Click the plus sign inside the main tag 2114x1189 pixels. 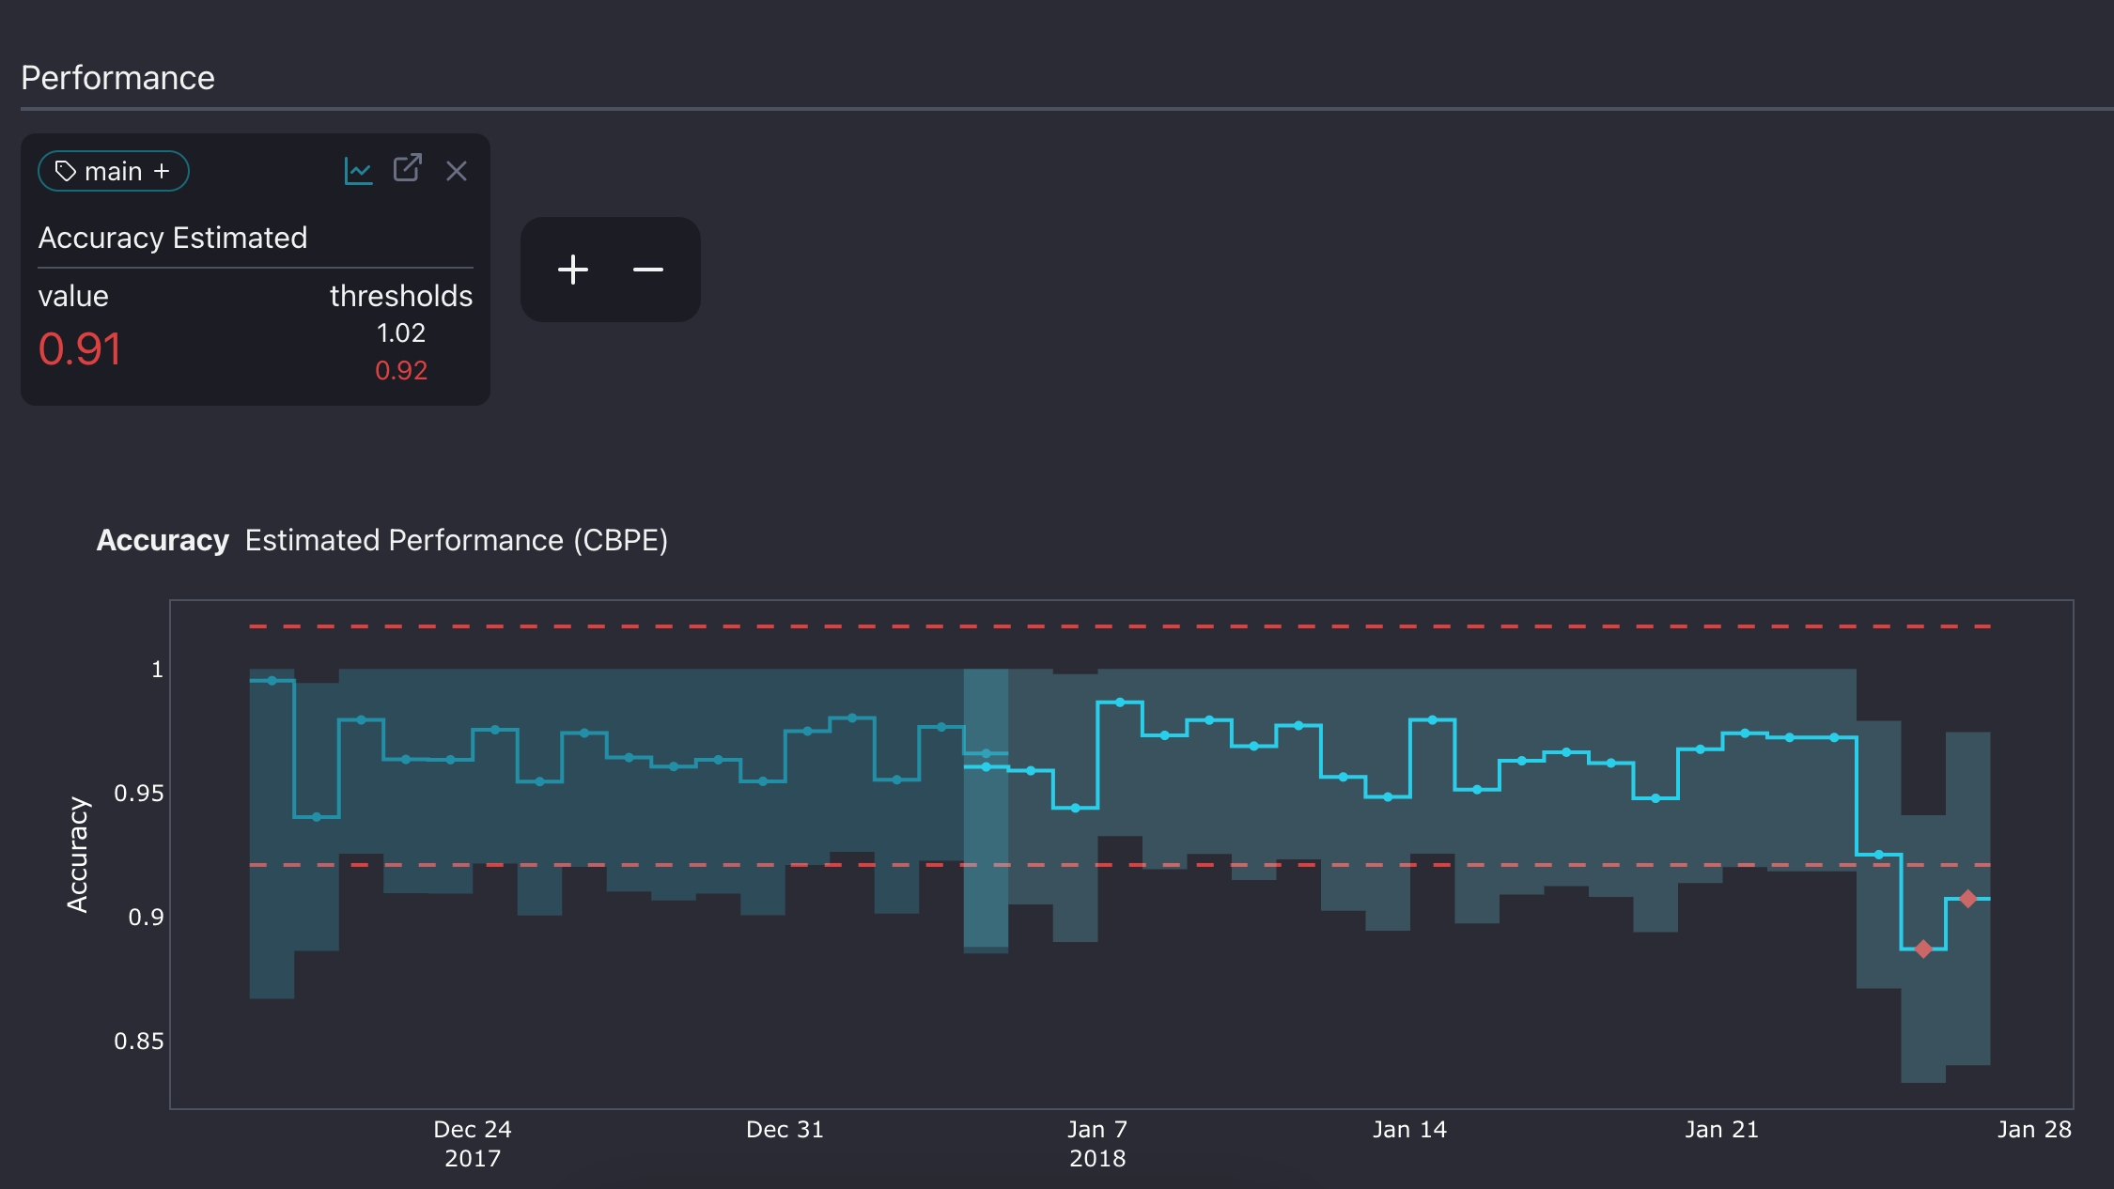click(162, 171)
